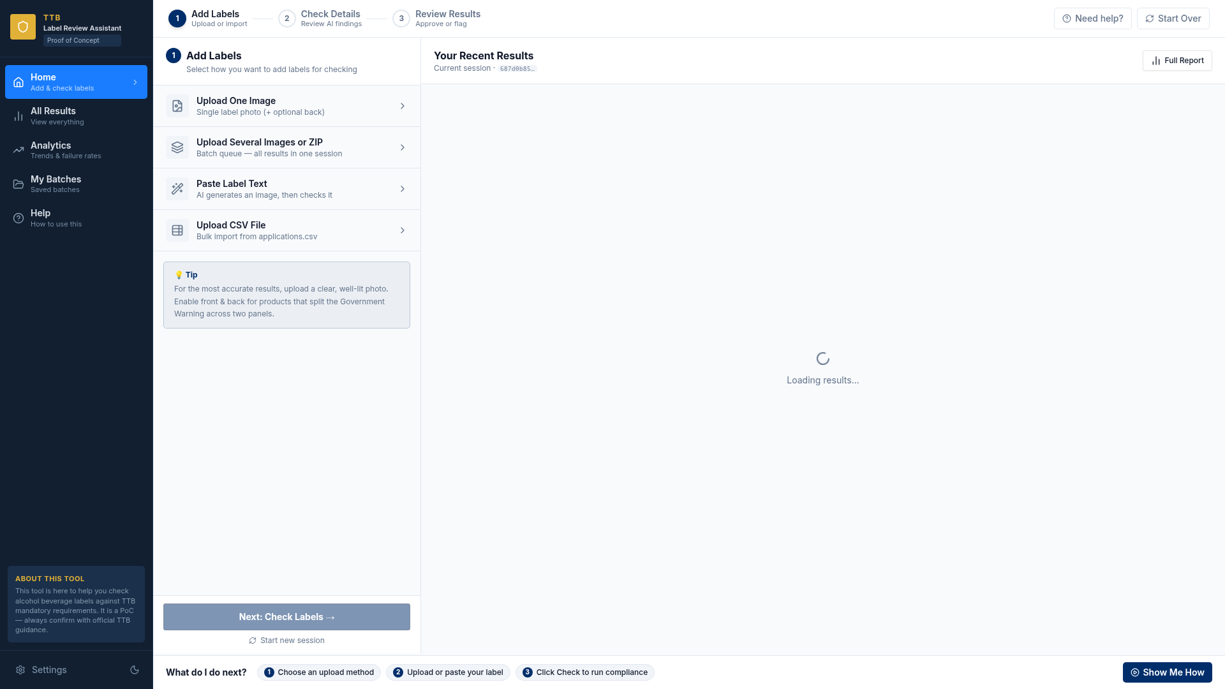Open Analytics trends and failure rates
The width and height of the screenshot is (1225, 689).
tap(76, 150)
